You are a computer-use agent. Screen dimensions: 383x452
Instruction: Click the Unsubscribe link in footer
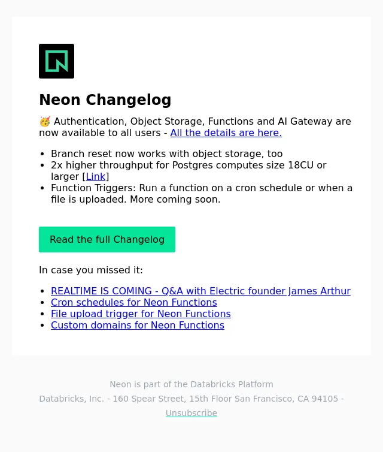pyautogui.click(x=191, y=413)
